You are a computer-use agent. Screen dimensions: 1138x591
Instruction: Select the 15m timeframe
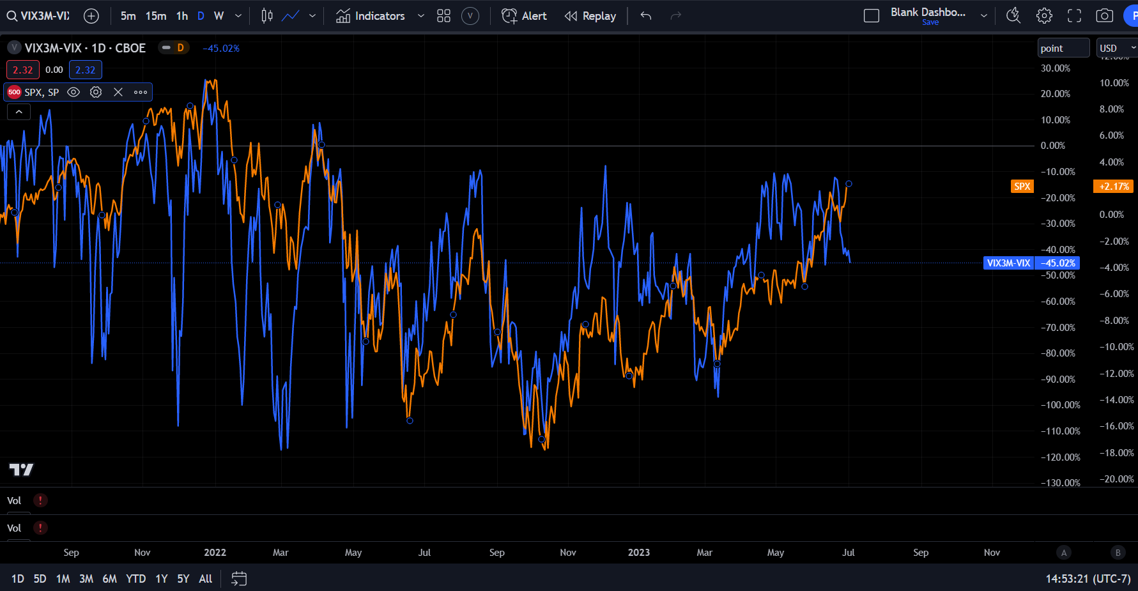[156, 16]
